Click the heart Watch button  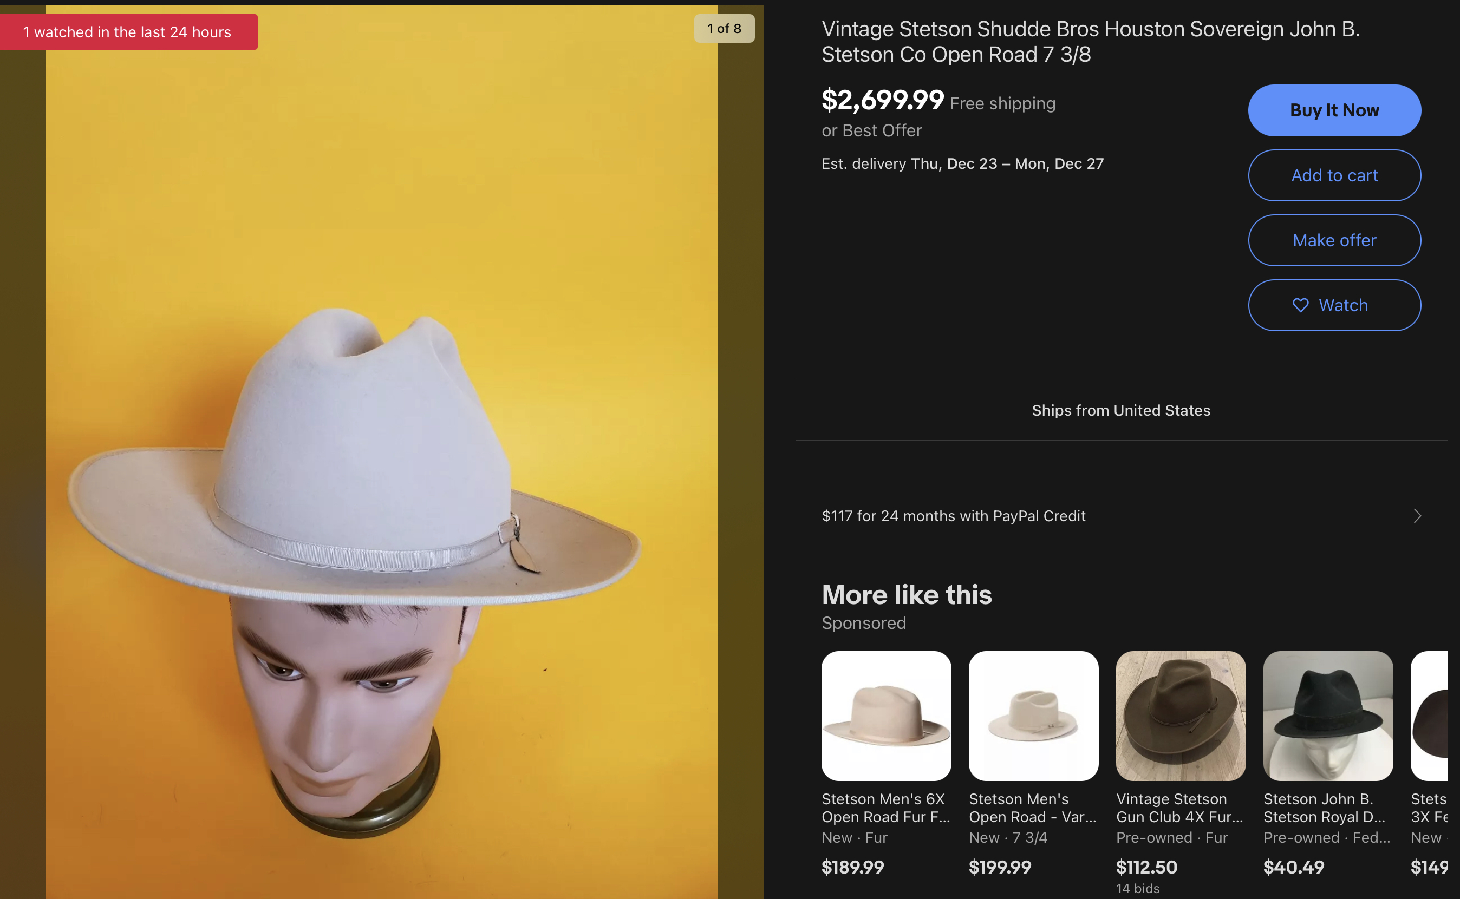click(1334, 305)
